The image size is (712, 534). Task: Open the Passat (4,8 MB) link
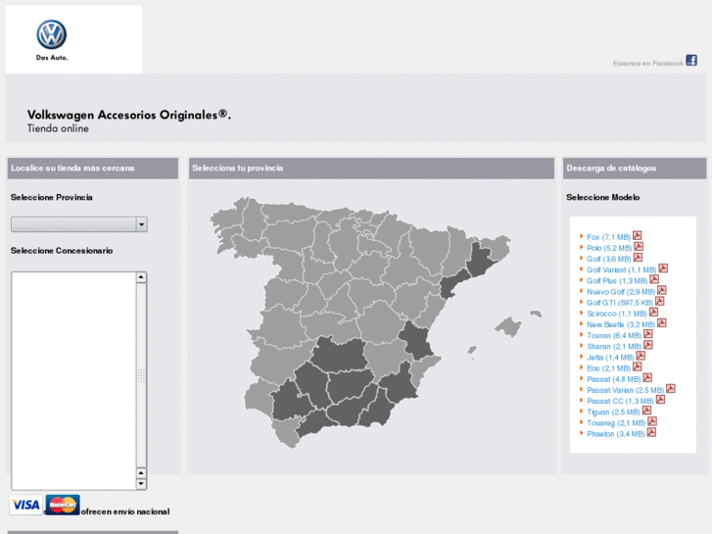[613, 379]
